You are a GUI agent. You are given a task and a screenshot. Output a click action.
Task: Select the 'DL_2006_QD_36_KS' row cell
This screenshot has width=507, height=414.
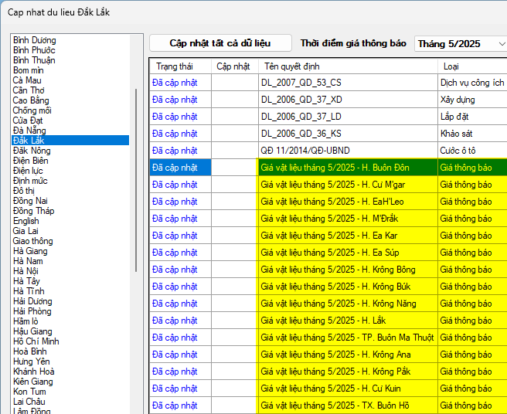(348, 134)
